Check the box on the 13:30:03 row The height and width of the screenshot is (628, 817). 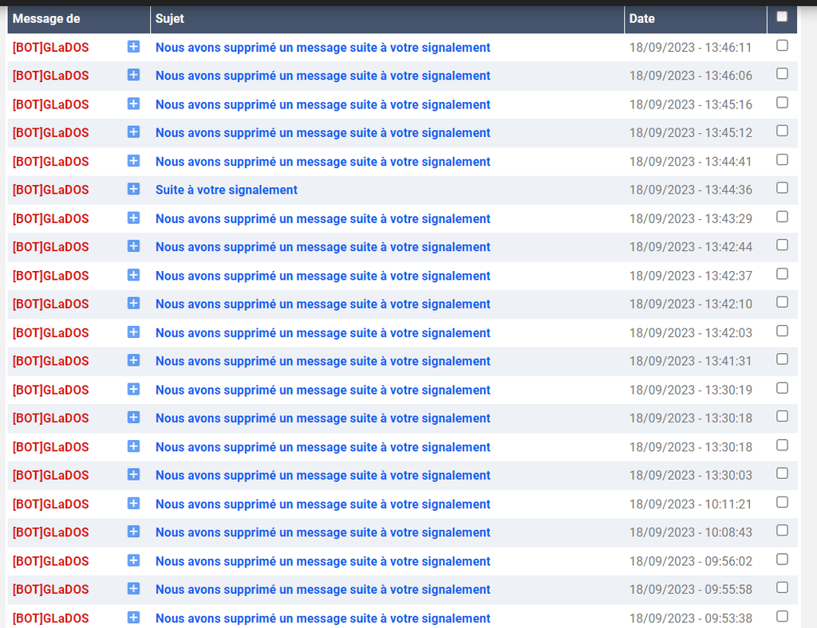pyautogui.click(x=782, y=473)
